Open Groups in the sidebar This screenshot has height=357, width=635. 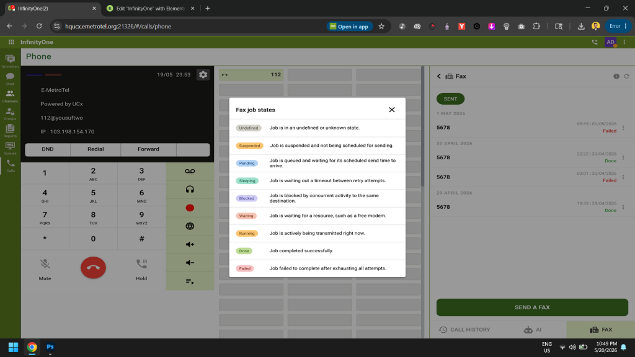pos(10,114)
